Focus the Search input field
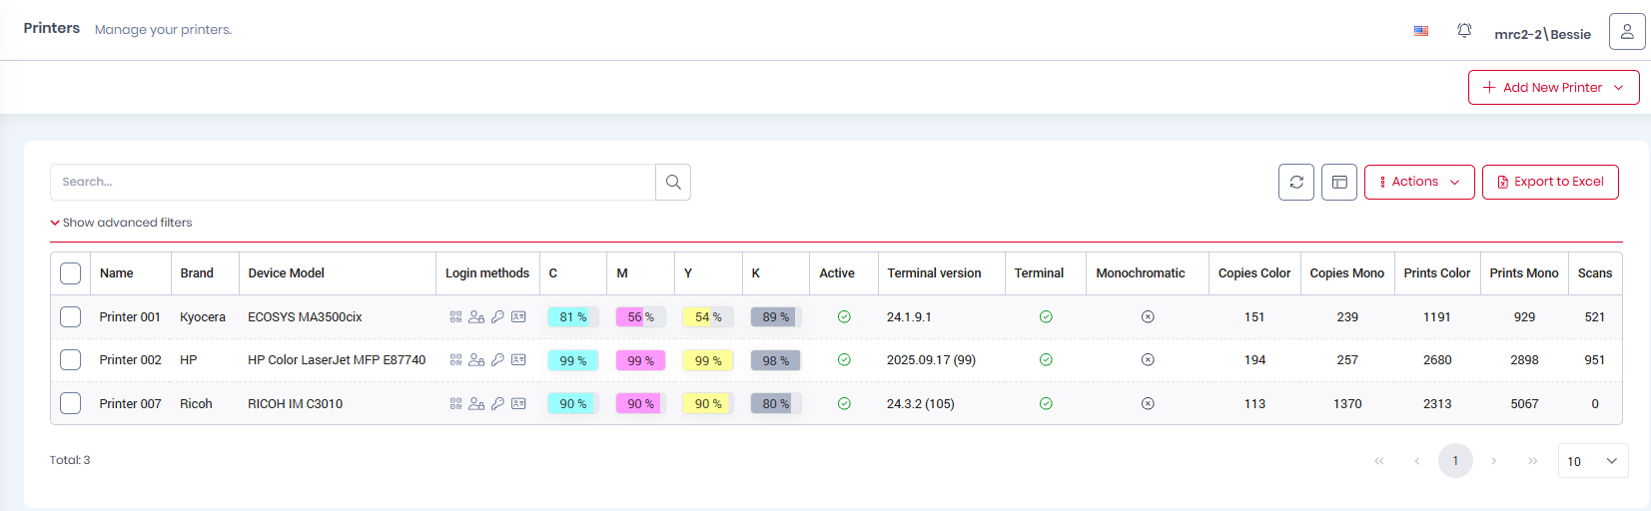 [353, 182]
